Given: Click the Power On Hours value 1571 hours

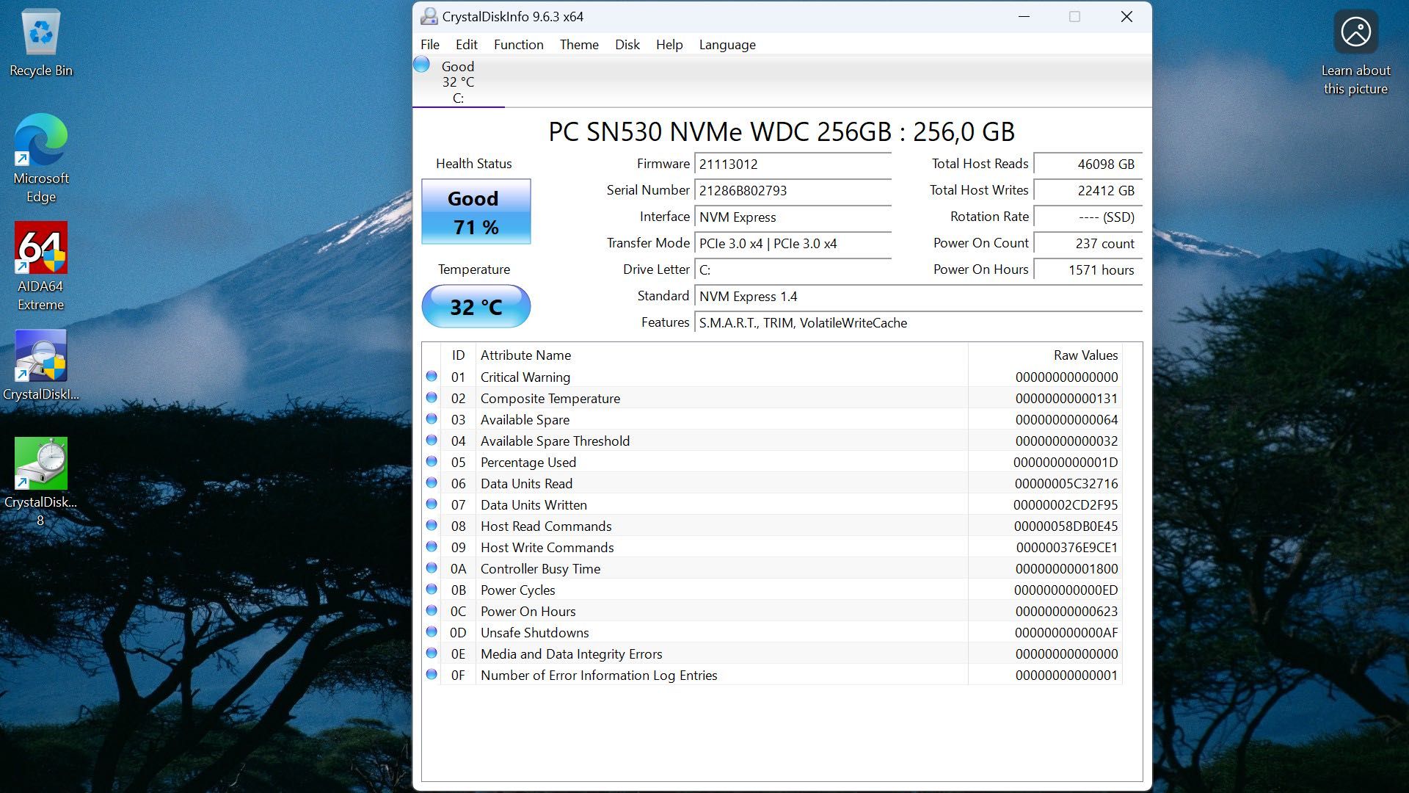Looking at the screenshot, I should [x=1088, y=270].
